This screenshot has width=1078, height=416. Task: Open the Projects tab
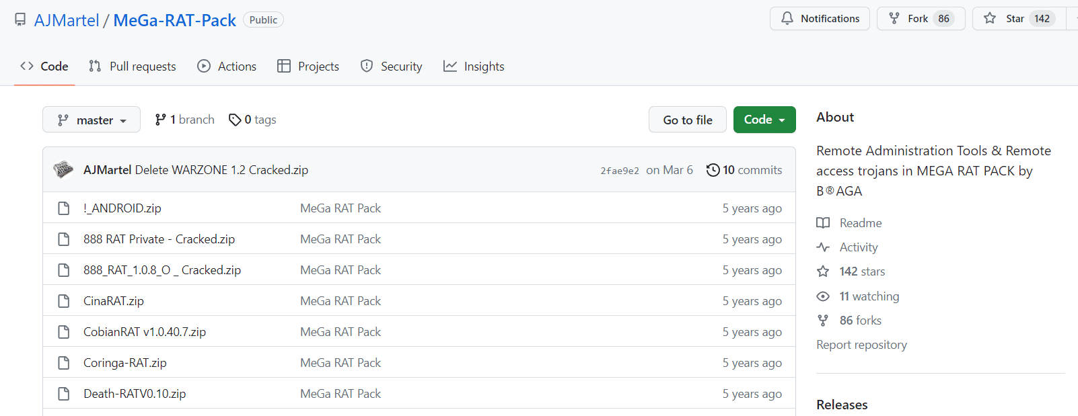308,67
